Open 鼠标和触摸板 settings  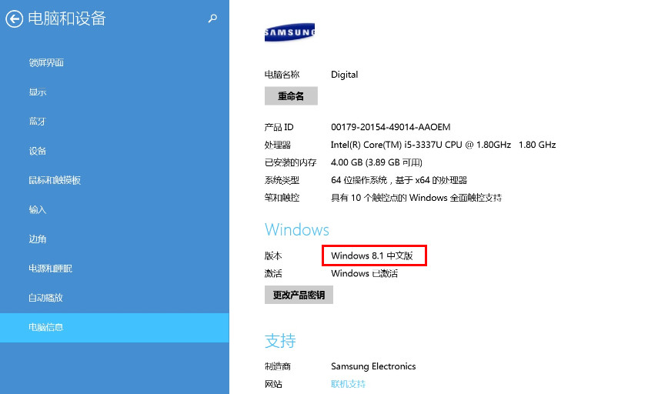pyautogui.click(x=55, y=180)
